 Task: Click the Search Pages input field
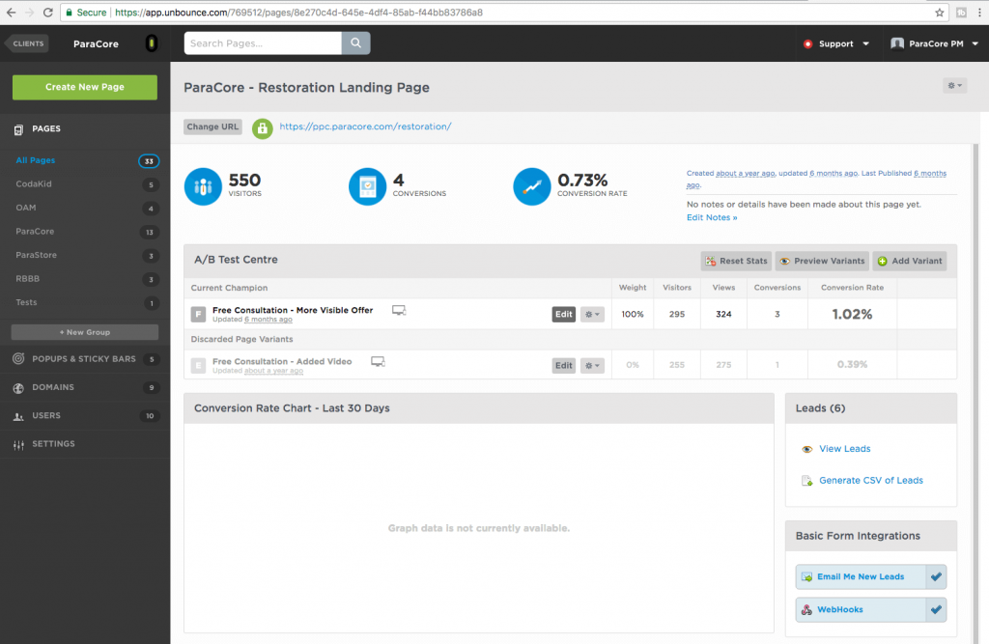coord(263,42)
